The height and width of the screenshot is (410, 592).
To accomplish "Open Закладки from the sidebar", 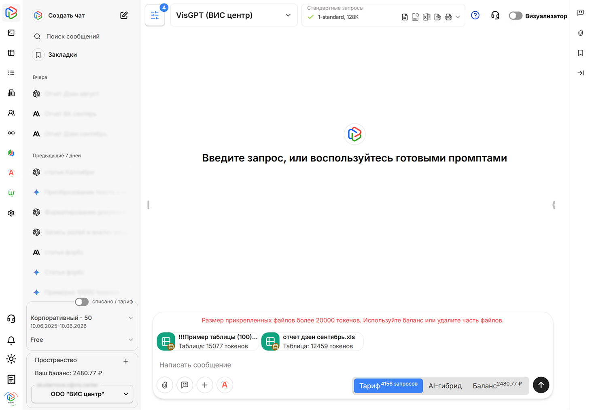I will [x=62, y=54].
